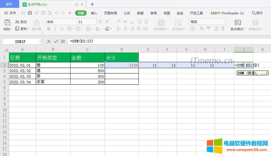The height and width of the screenshot is (156, 271).
Task: Click the new tab plus button
Action: click(92, 4)
